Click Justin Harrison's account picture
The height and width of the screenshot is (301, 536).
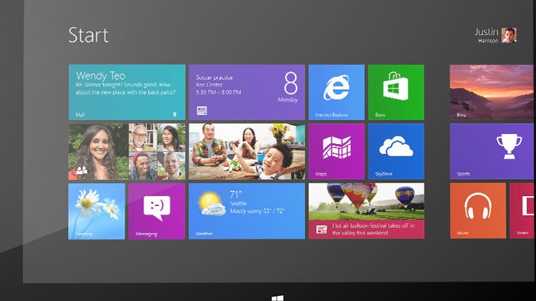pyautogui.click(x=509, y=36)
